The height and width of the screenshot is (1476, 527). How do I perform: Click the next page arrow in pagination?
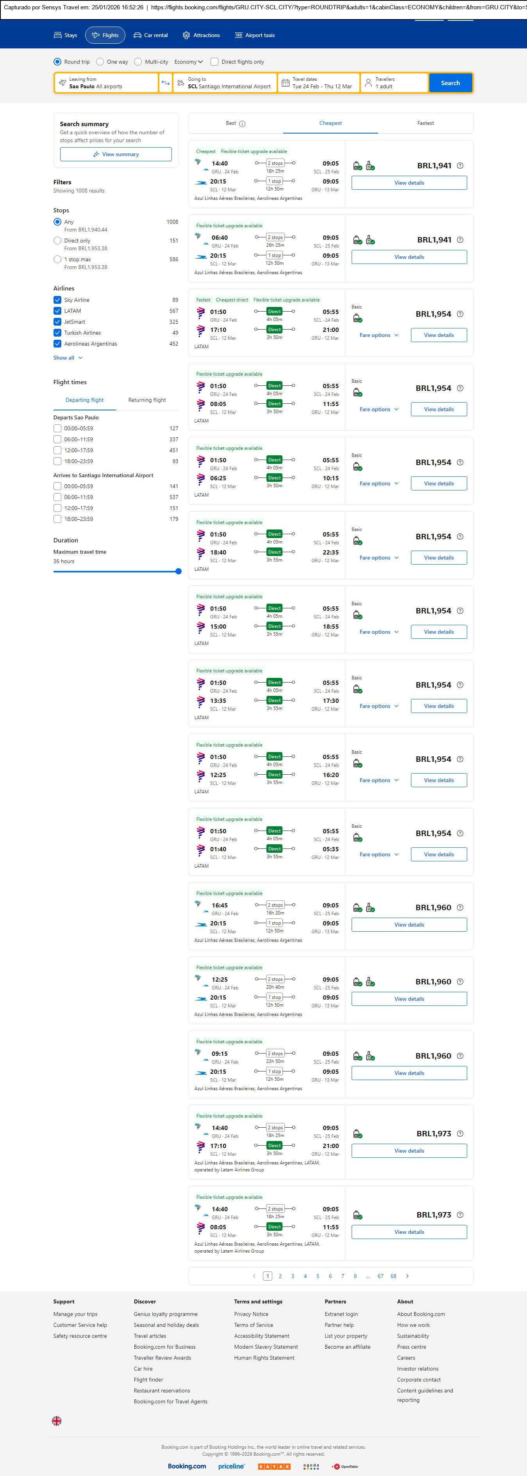407,1276
